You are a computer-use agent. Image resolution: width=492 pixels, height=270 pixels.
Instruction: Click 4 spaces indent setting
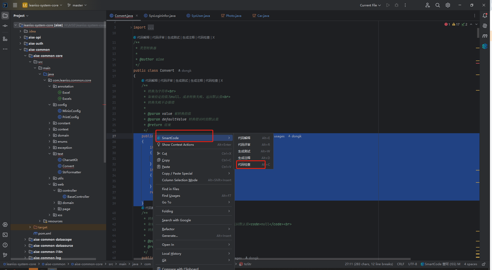click(471, 264)
